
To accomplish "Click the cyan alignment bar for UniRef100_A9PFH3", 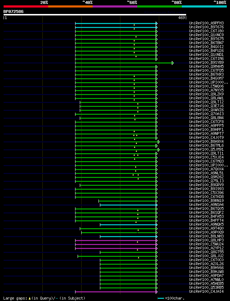I will click(x=116, y=23).
